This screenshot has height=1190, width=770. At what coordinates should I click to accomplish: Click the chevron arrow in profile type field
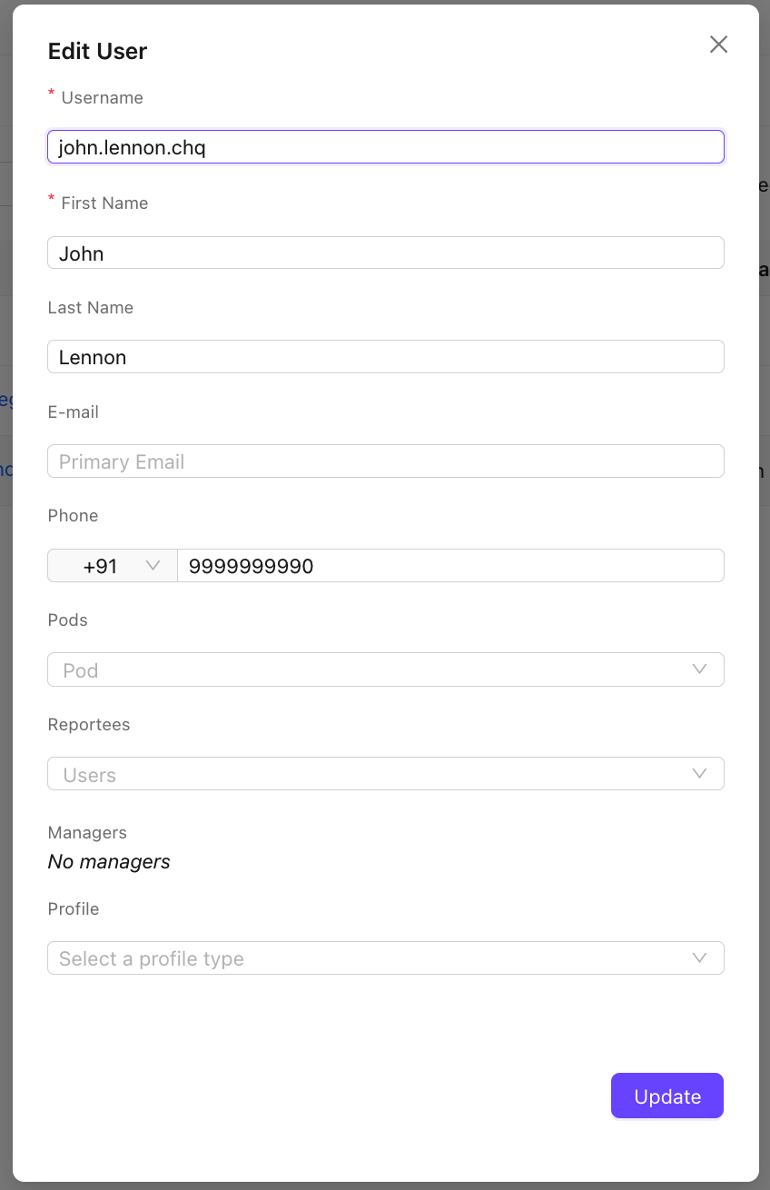(x=699, y=958)
